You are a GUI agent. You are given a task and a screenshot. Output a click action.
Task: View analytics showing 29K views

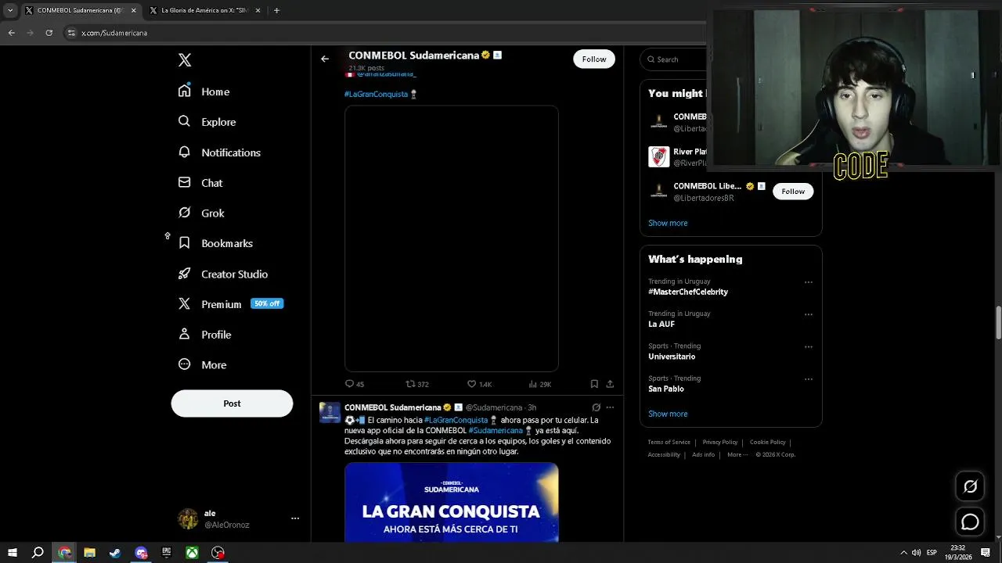(x=540, y=384)
